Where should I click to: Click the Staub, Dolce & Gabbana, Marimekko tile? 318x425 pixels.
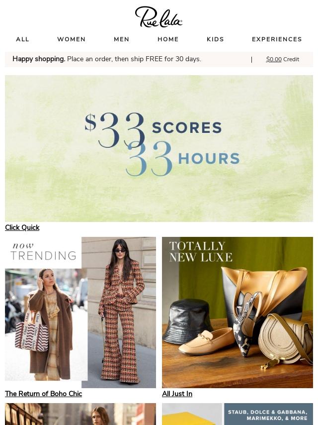[x=238, y=414]
